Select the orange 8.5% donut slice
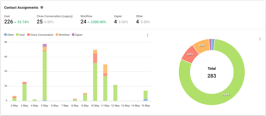This screenshot has height=116, width=266. 201,46
